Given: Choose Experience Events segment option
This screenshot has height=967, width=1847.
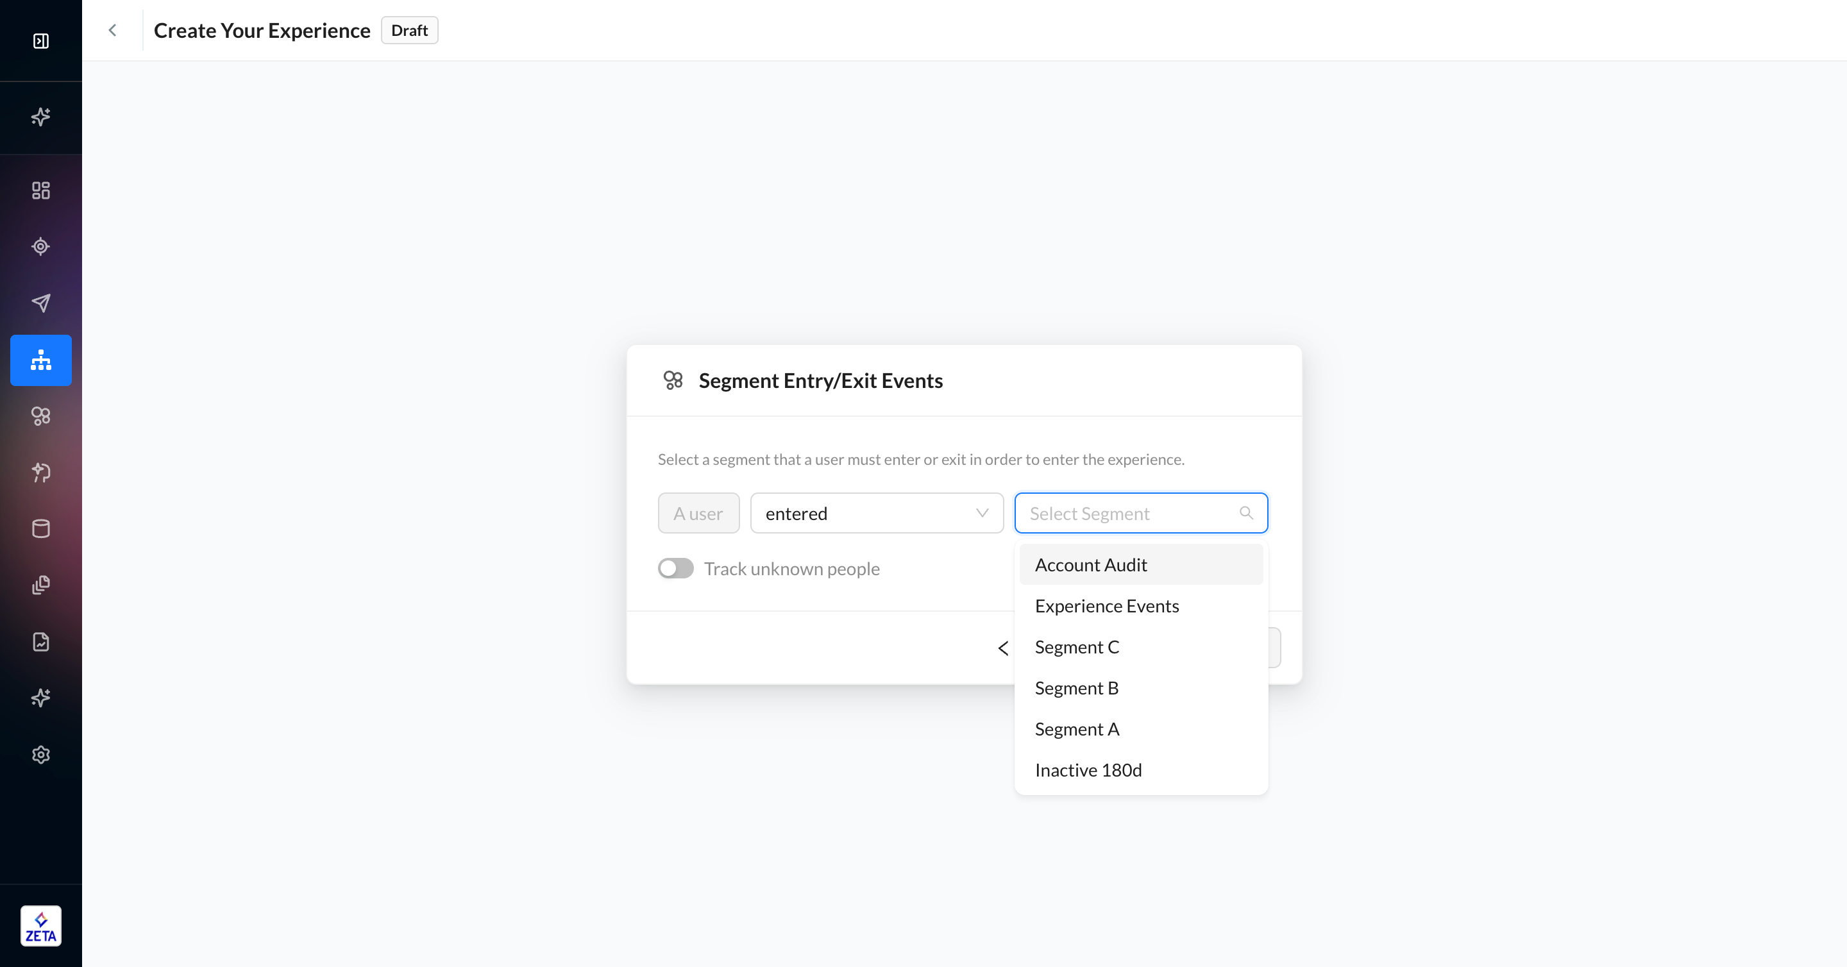Looking at the screenshot, I should 1106,606.
